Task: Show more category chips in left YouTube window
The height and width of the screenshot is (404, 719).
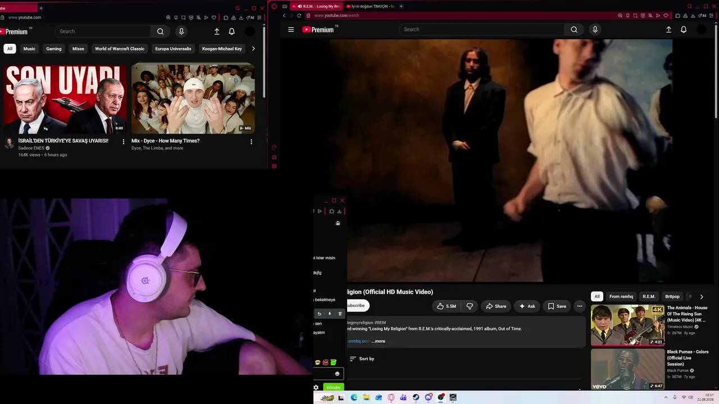Action: (x=253, y=49)
